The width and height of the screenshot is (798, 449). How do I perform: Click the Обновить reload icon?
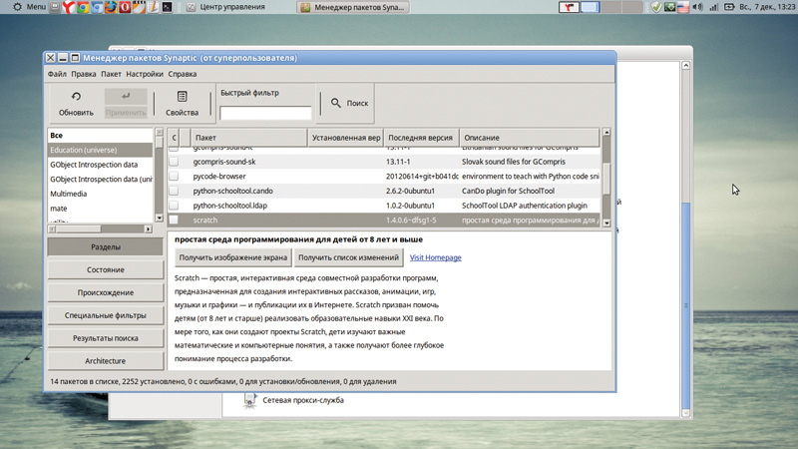pos(76,97)
